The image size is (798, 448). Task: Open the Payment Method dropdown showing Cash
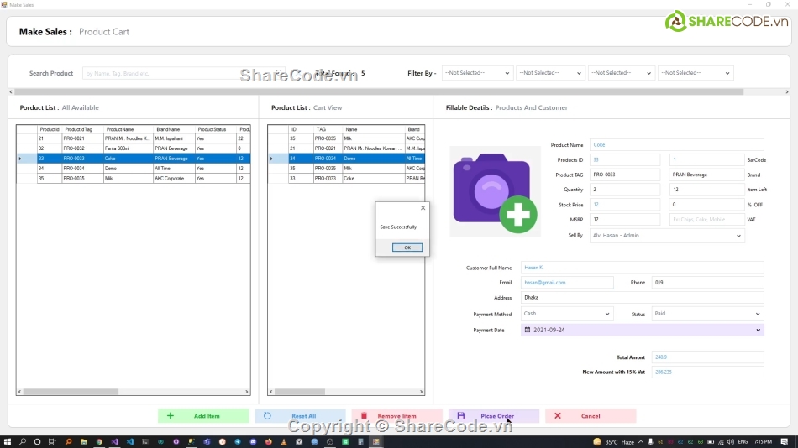coord(607,314)
